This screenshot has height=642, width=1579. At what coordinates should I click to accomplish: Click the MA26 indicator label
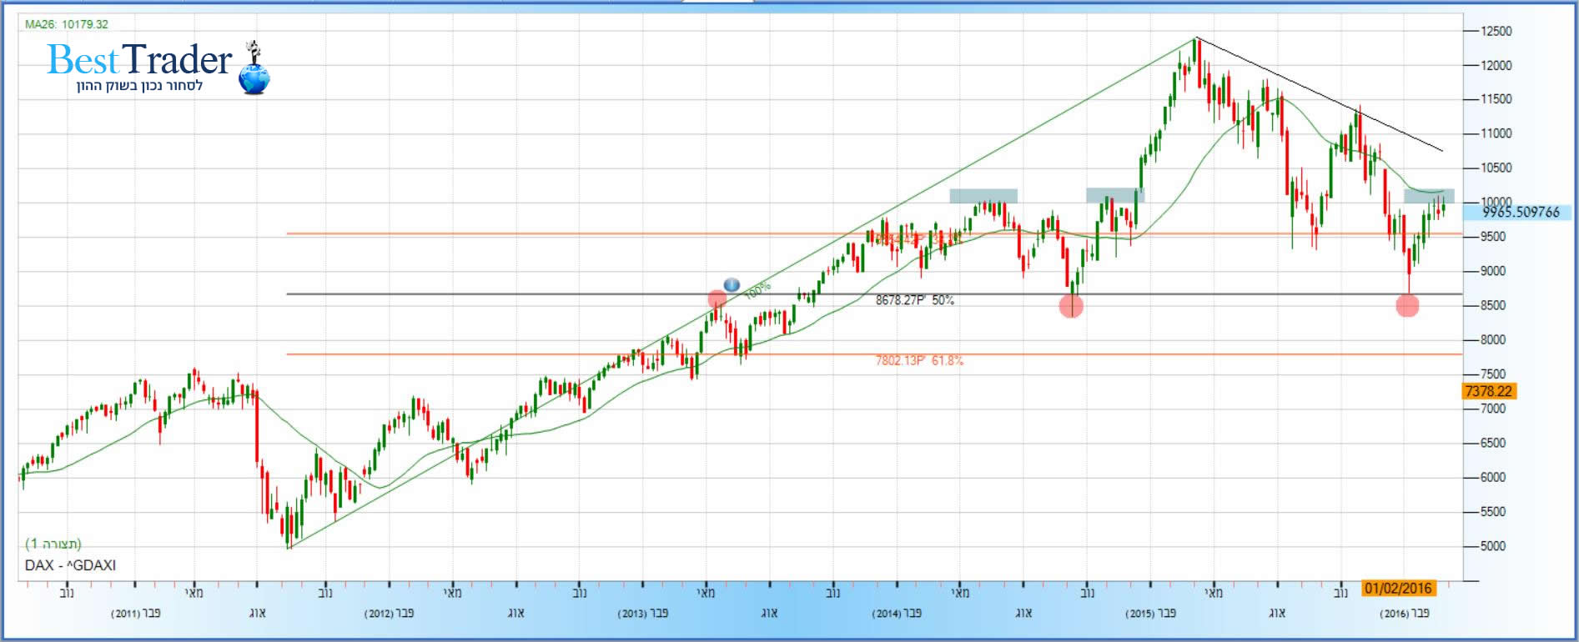pyautogui.click(x=67, y=24)
